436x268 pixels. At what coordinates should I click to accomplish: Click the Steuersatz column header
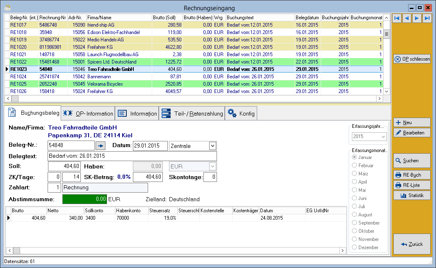(163, 211)
